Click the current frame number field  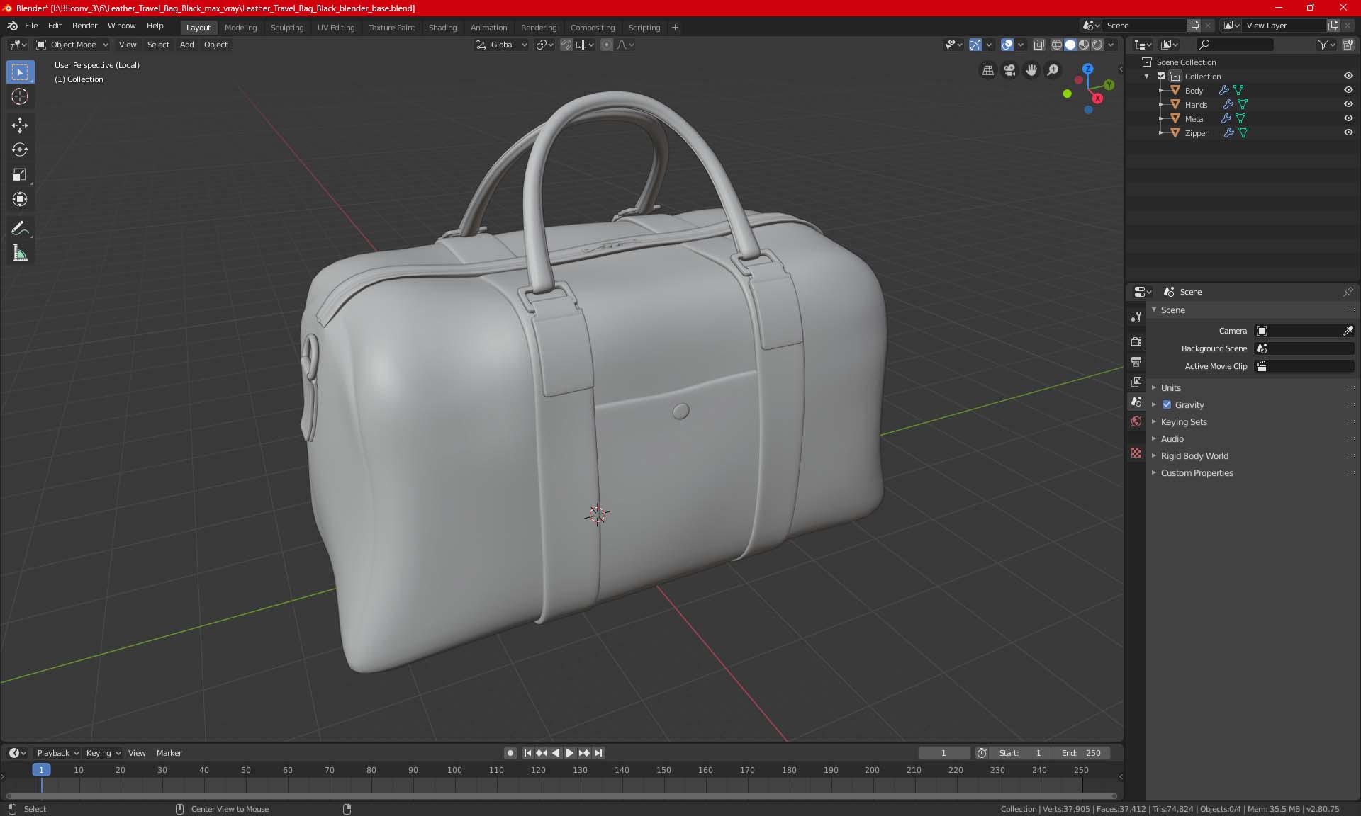tap(944, 753)
